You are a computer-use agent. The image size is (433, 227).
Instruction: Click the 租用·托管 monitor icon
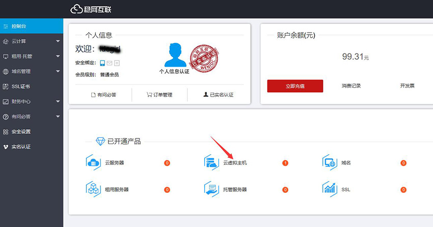[6, 56]
